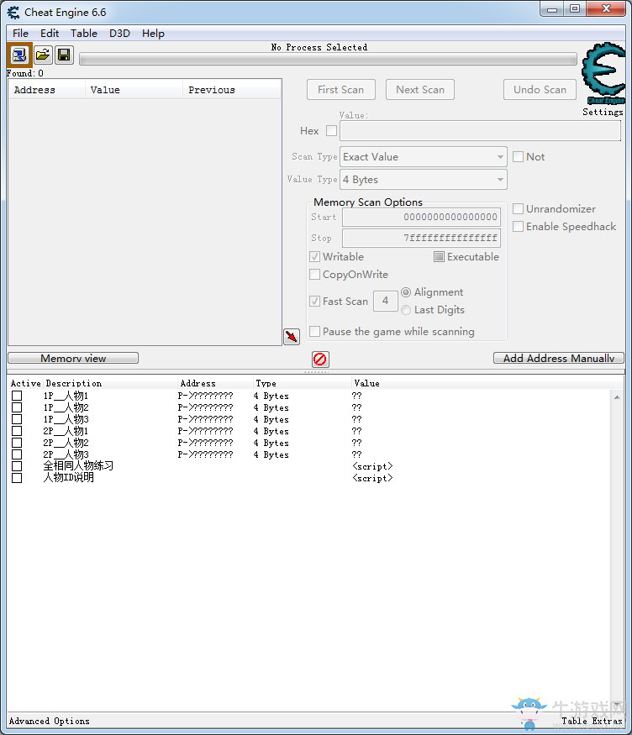Open the Table menu
This screenshot has height=735, width=632.
[x=84, y=34]
